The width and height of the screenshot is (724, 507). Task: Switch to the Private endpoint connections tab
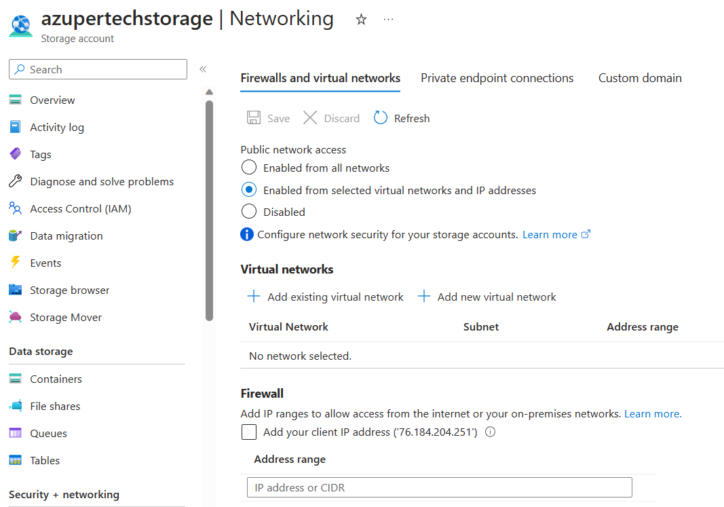[x=497, y=78]
